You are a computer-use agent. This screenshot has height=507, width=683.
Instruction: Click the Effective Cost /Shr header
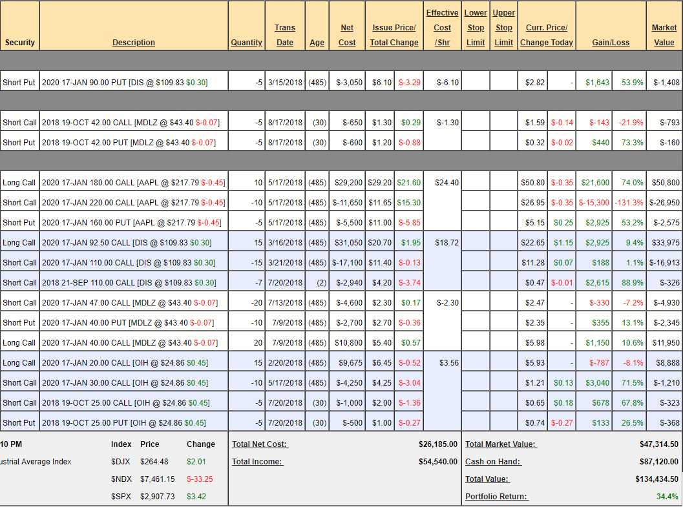(442, 28)
